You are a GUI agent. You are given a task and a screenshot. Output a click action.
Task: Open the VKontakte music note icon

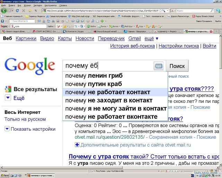click(93, 21)
